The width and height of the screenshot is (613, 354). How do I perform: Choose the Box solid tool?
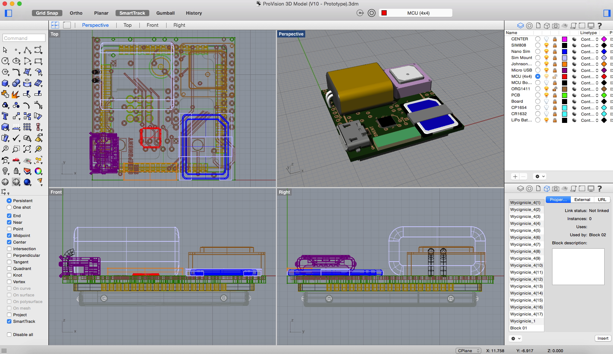coord(5,83)
